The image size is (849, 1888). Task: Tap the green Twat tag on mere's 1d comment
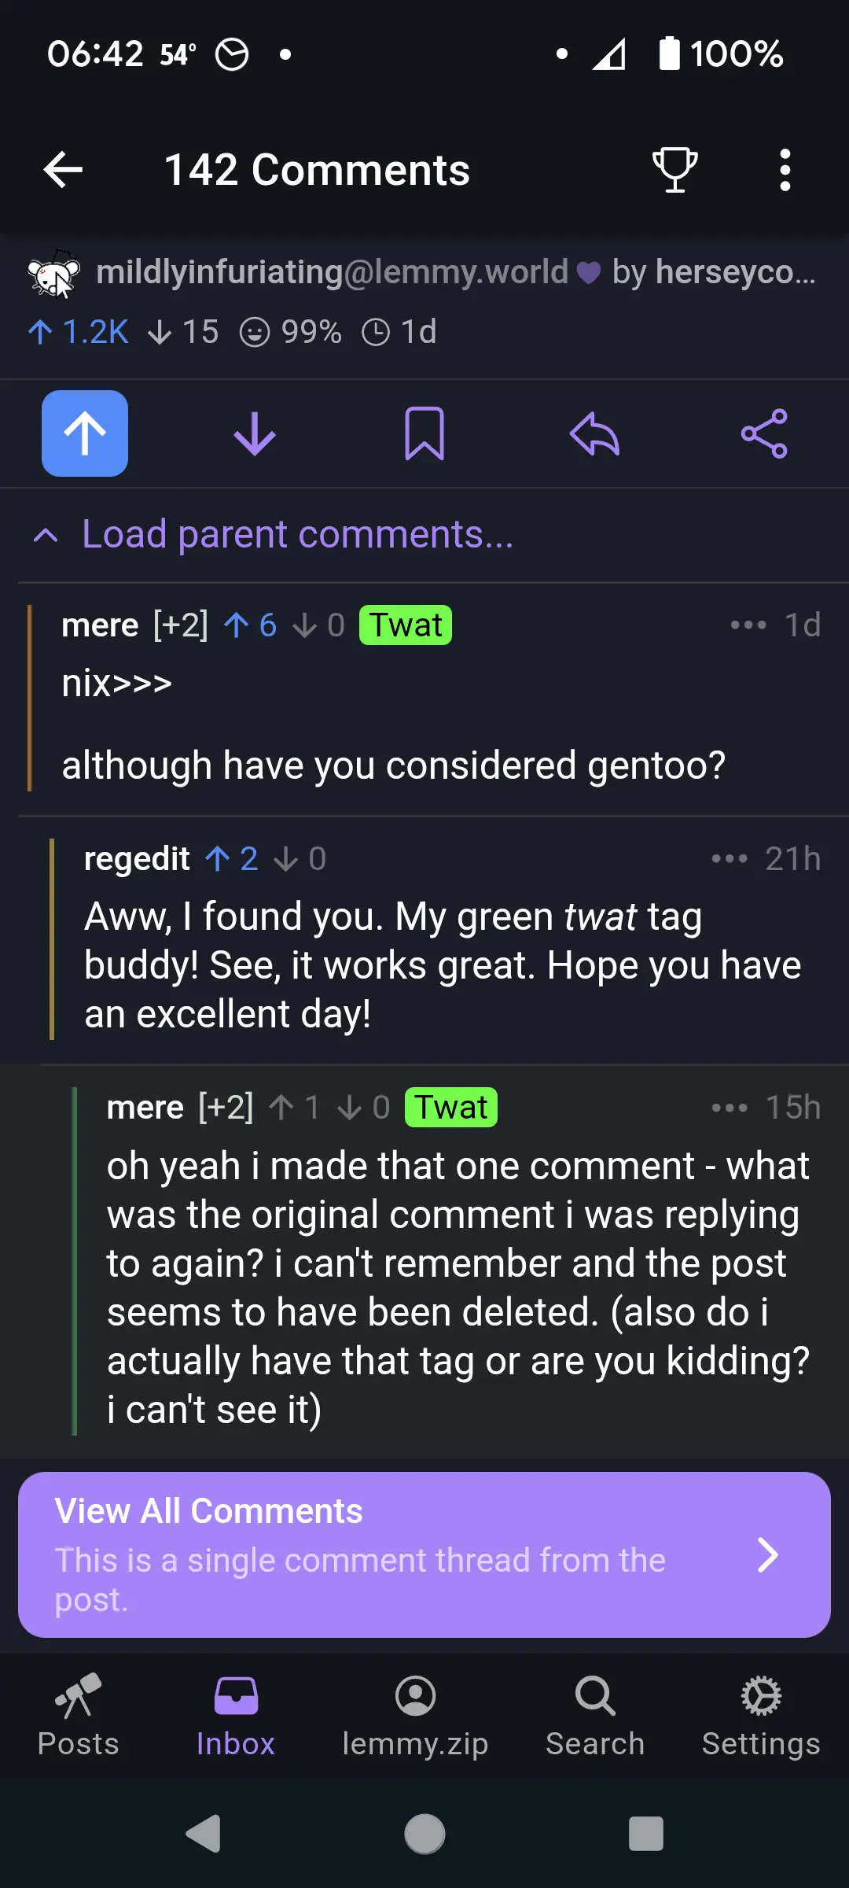[x=405, y=625]
